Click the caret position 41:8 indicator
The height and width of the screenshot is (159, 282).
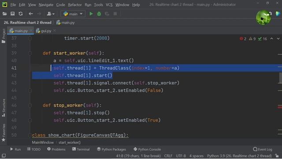click(138, 156)
